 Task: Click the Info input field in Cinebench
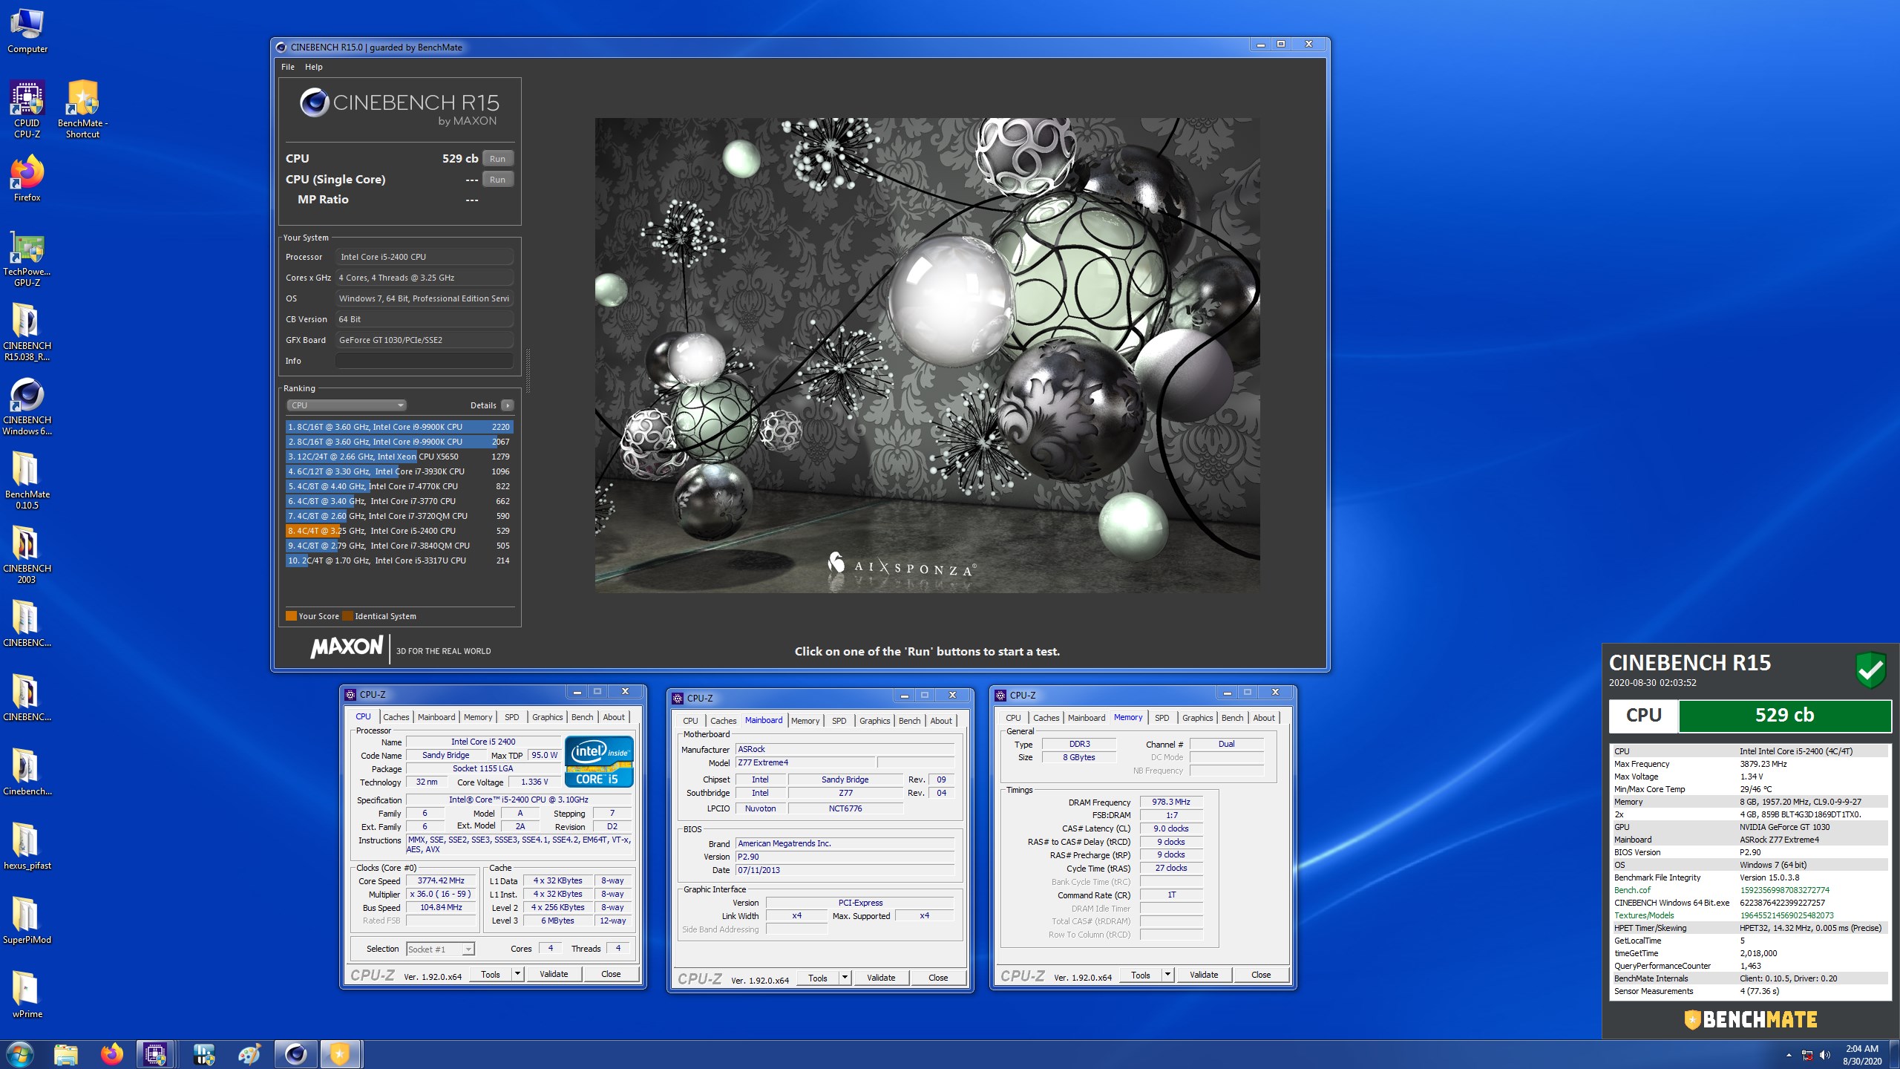point(424,361)
